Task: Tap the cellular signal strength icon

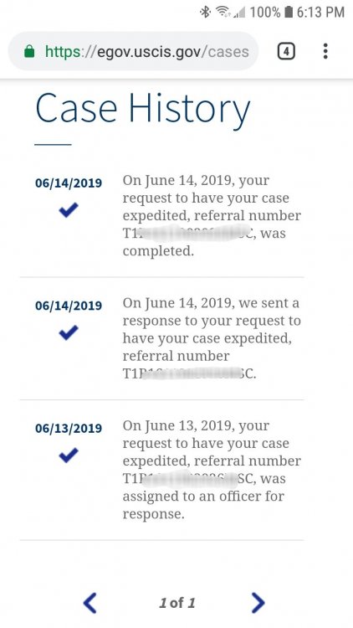Action: 240,13
